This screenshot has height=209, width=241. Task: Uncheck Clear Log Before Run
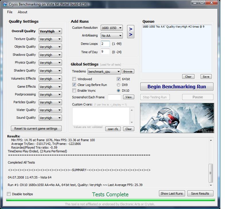[74, 85]
